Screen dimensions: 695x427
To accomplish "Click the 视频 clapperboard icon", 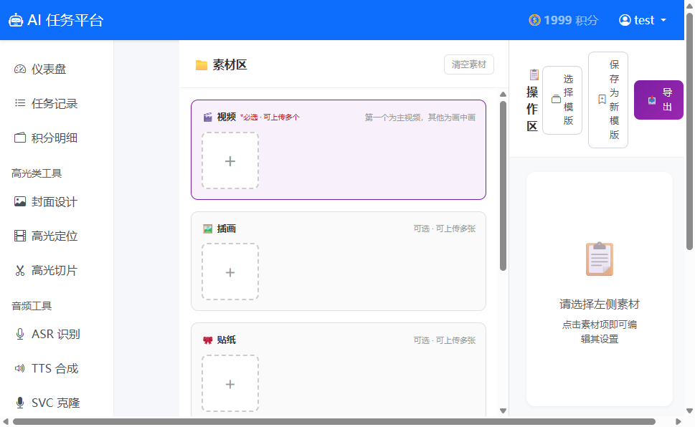I will [207, 117].
